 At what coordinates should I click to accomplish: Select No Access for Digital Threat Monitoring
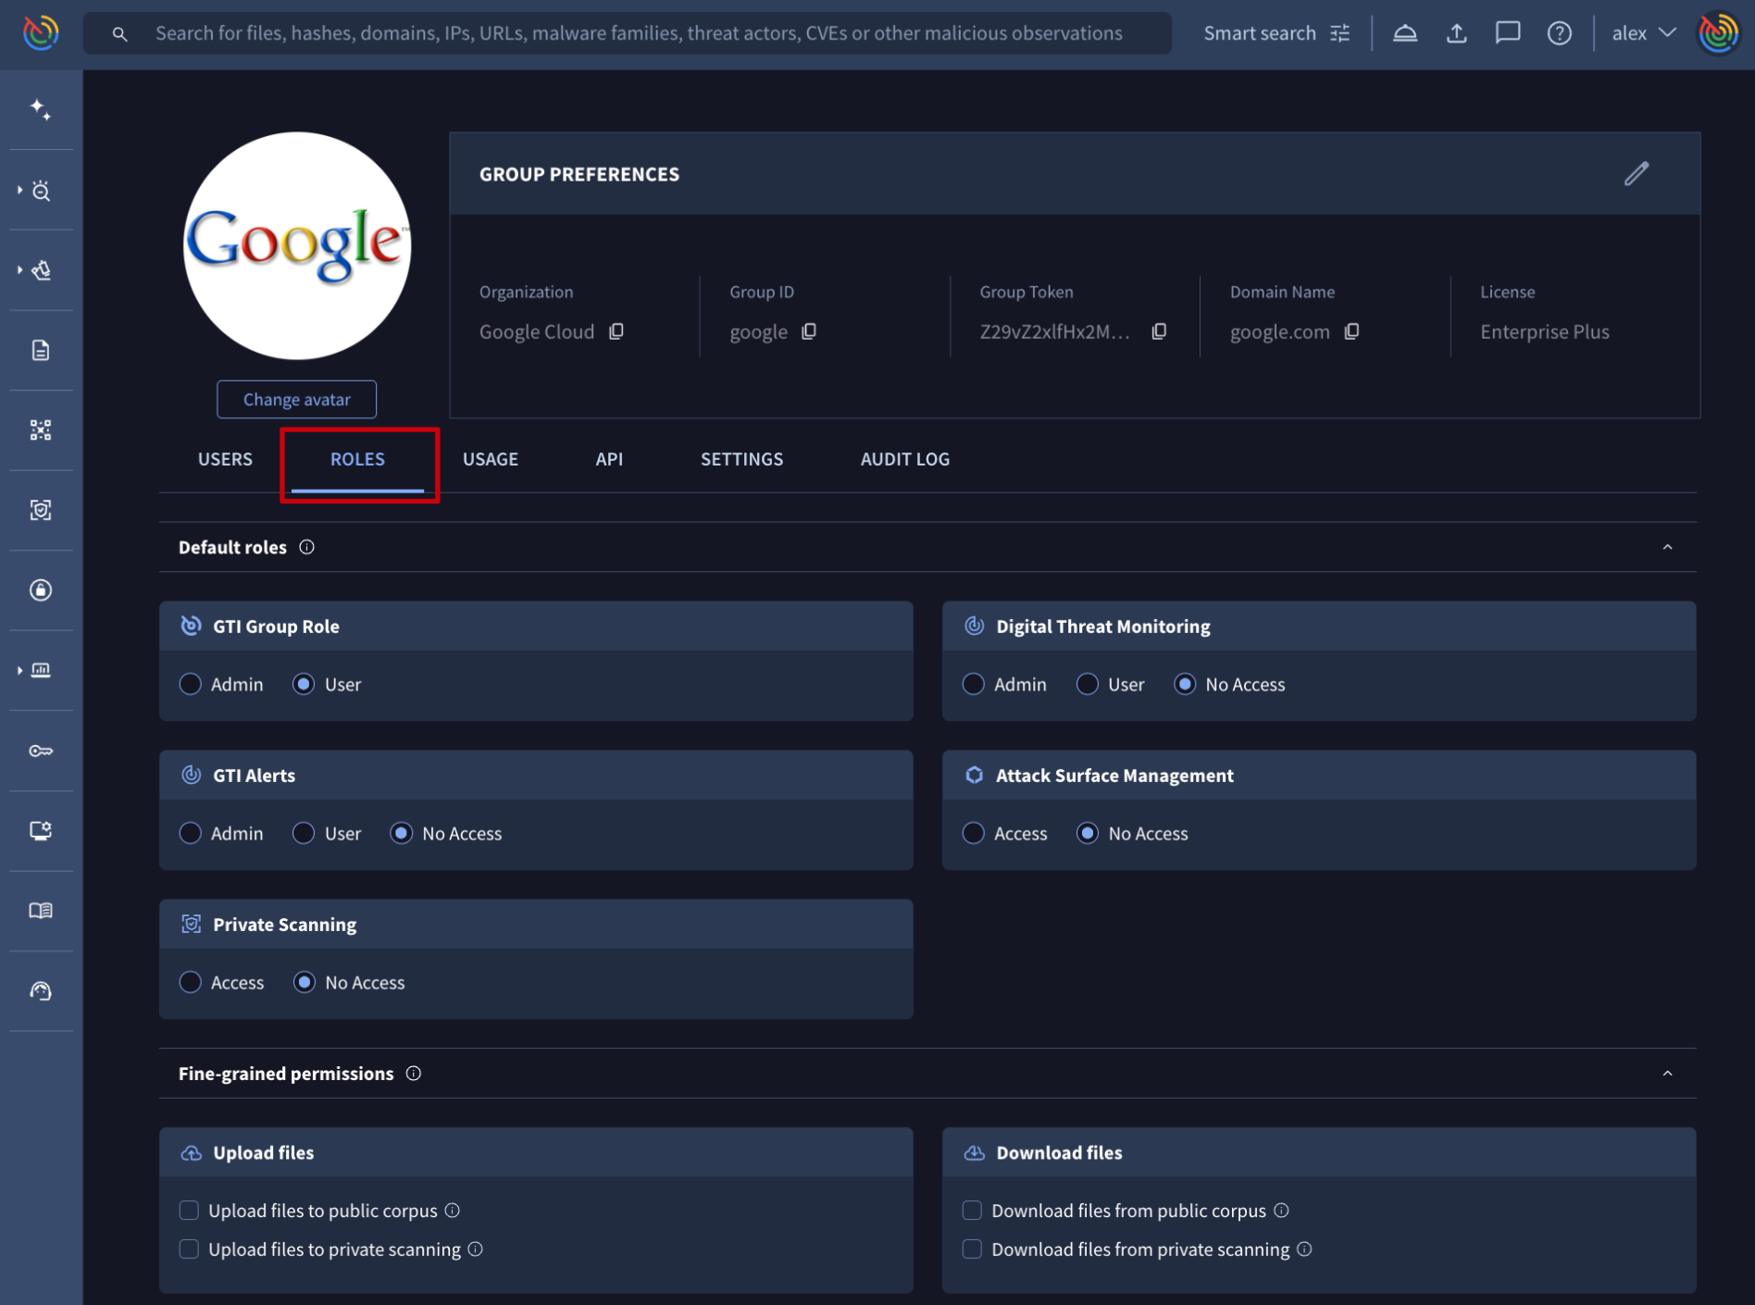coord(1185,684)
